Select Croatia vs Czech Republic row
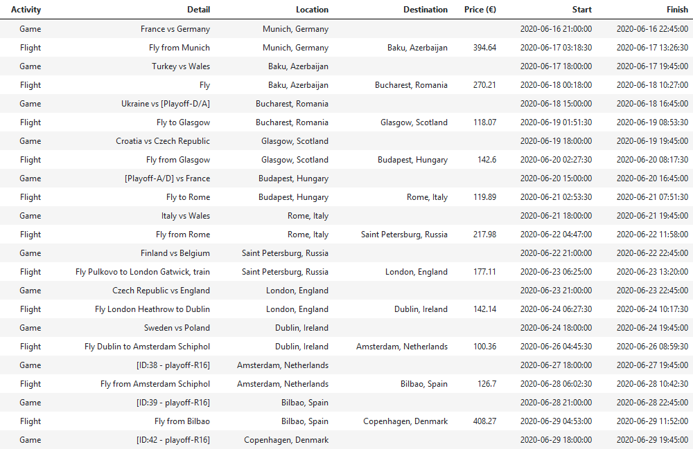Viewport: 693px width, 449px height. point(346,141)
